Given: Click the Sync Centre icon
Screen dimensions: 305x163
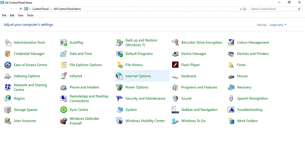Looking at the screenshot, I should click(63, 110).
